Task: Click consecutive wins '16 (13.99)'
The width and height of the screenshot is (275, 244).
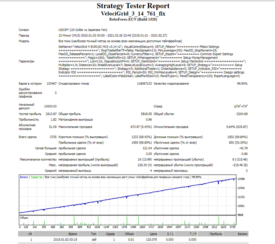Action: pyautogui.click(x=145, y=159)
